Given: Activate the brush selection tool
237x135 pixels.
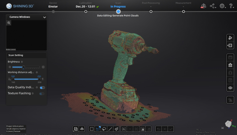Looking at the screenshot, I should (x=116, y=129).
